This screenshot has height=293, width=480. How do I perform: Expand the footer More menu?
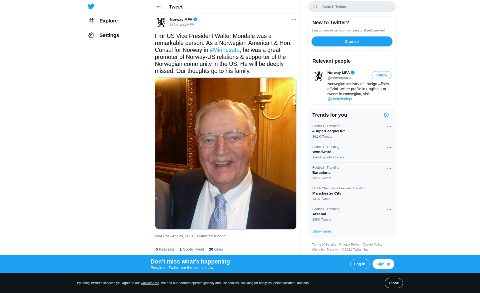(332, 250)
